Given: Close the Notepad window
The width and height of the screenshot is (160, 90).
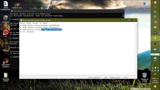Looking at the screenshot, I should coord(134,20).
